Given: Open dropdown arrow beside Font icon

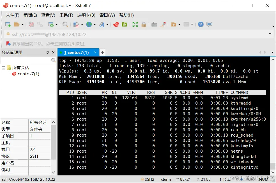Looking at the screenshot, I should coord(107,24).
